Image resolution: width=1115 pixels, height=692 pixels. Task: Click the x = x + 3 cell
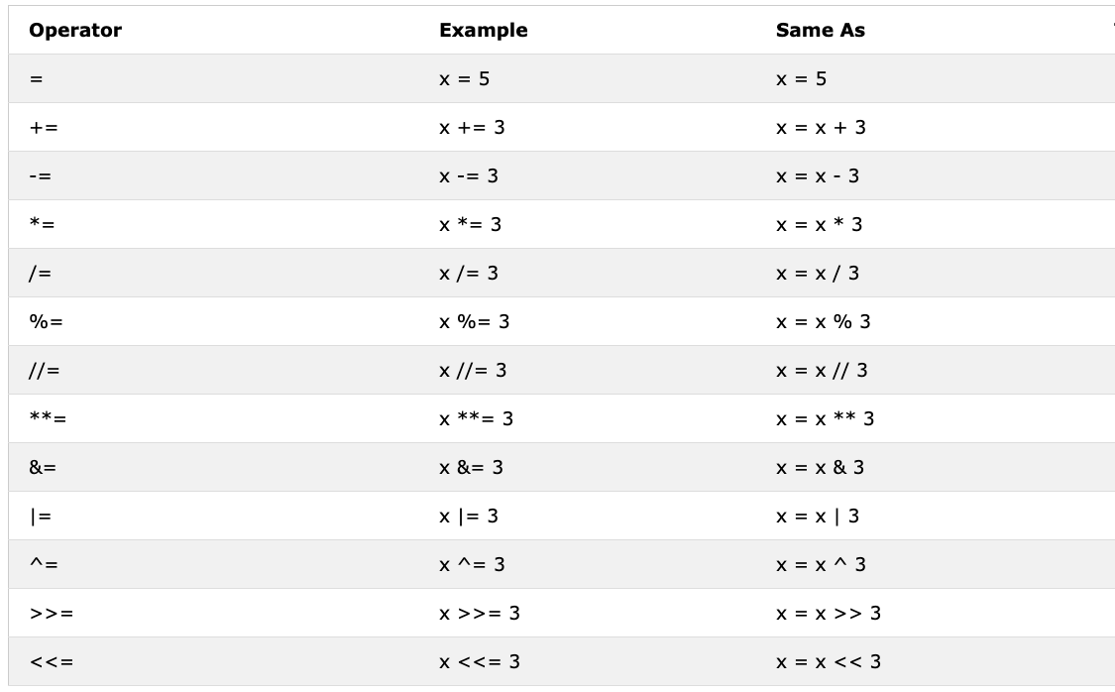click(822, 127)
